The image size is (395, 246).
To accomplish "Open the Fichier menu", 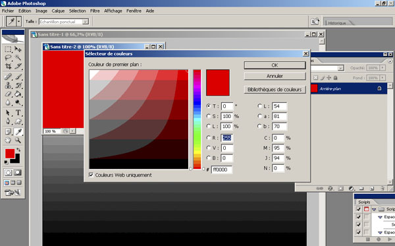I will click(8, 11).
